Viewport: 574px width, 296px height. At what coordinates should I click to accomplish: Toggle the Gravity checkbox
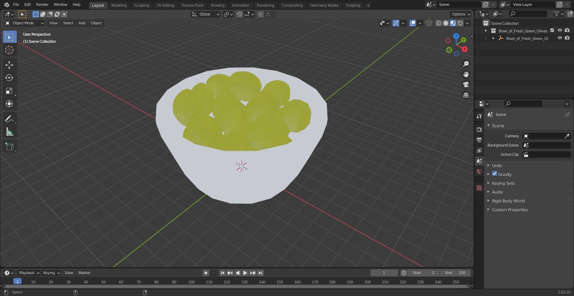495,174
